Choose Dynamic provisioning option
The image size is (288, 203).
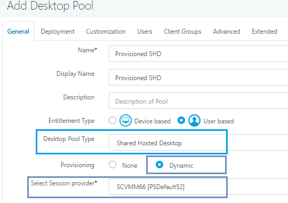coord(159,165)
